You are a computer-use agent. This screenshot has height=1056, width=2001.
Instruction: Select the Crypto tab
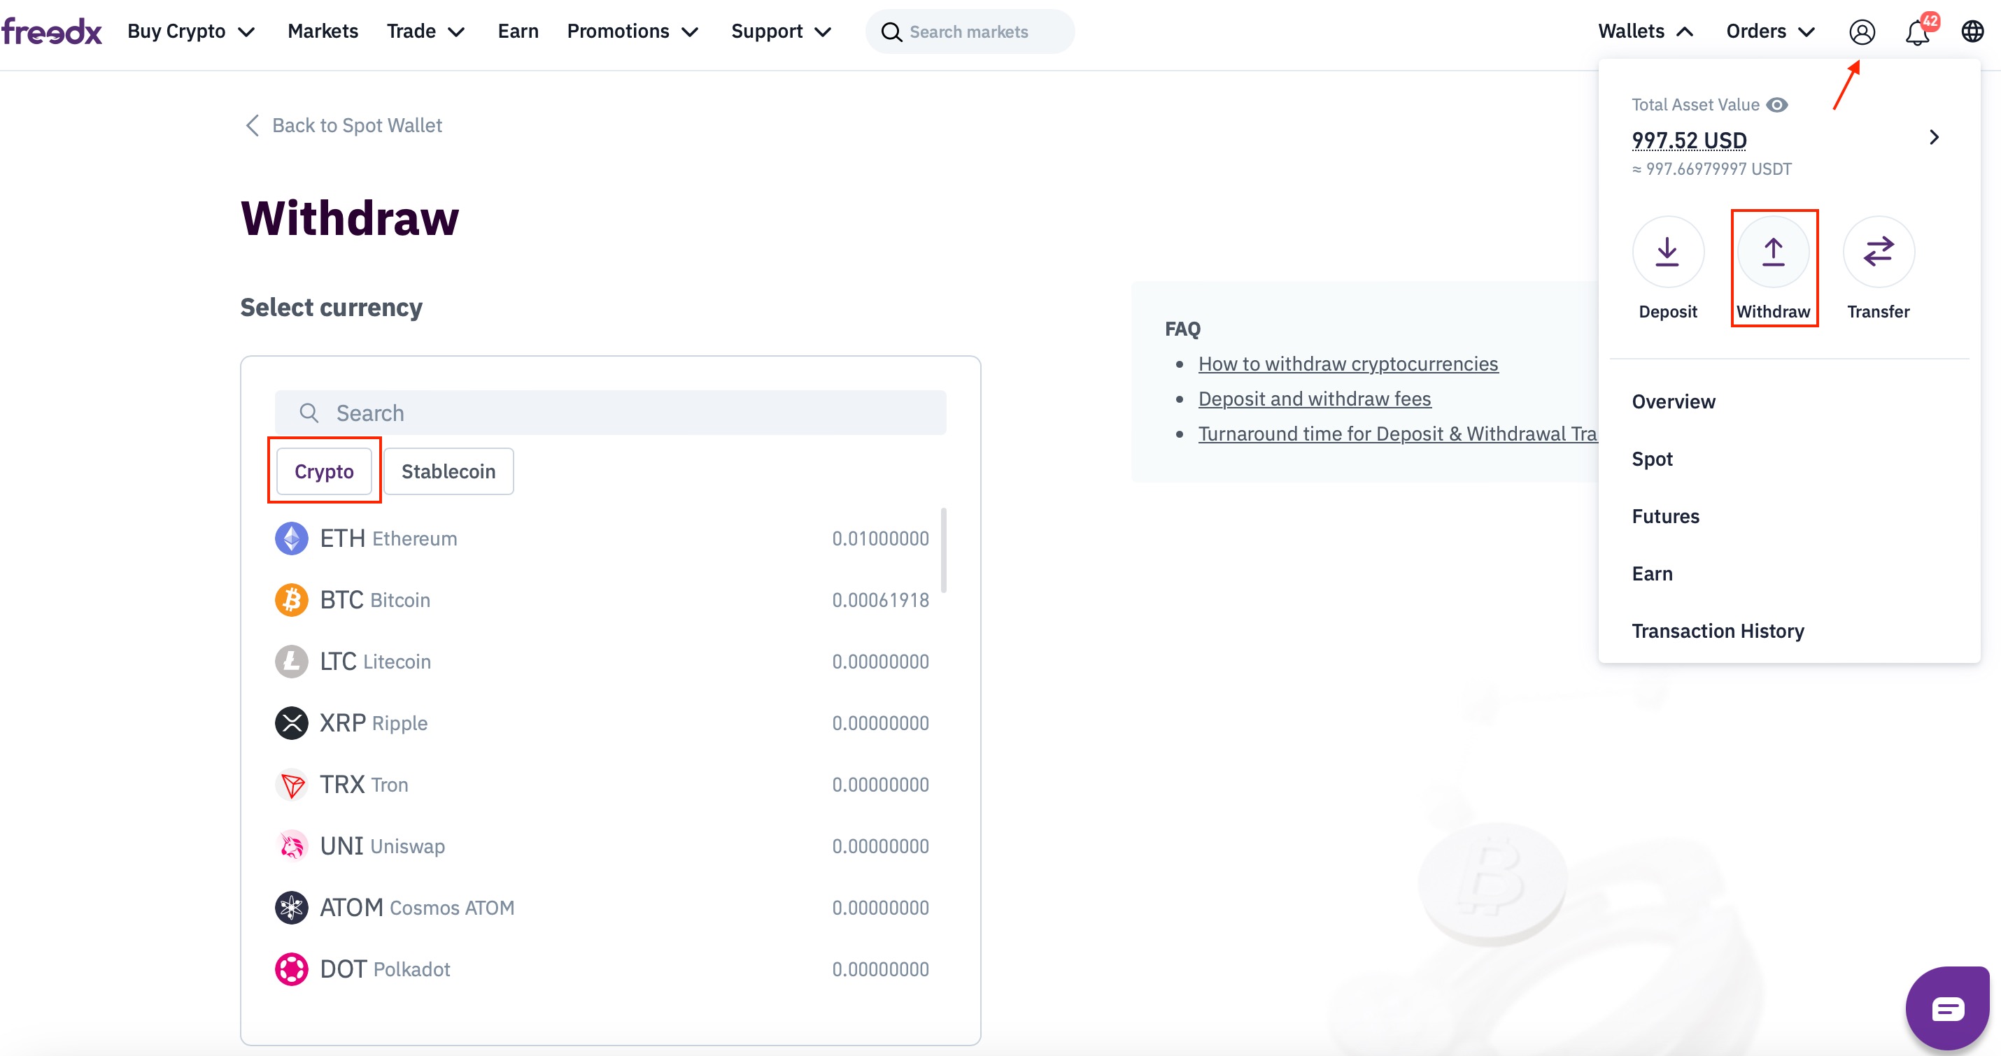tap(324, 471)
